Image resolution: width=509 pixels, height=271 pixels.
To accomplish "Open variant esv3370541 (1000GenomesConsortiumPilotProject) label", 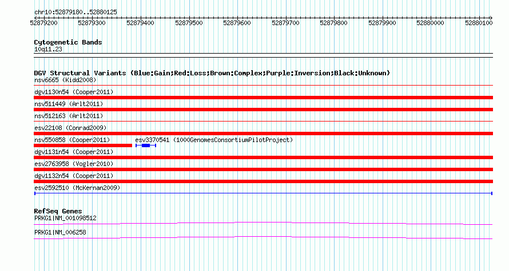I will [x=214, y=140].
